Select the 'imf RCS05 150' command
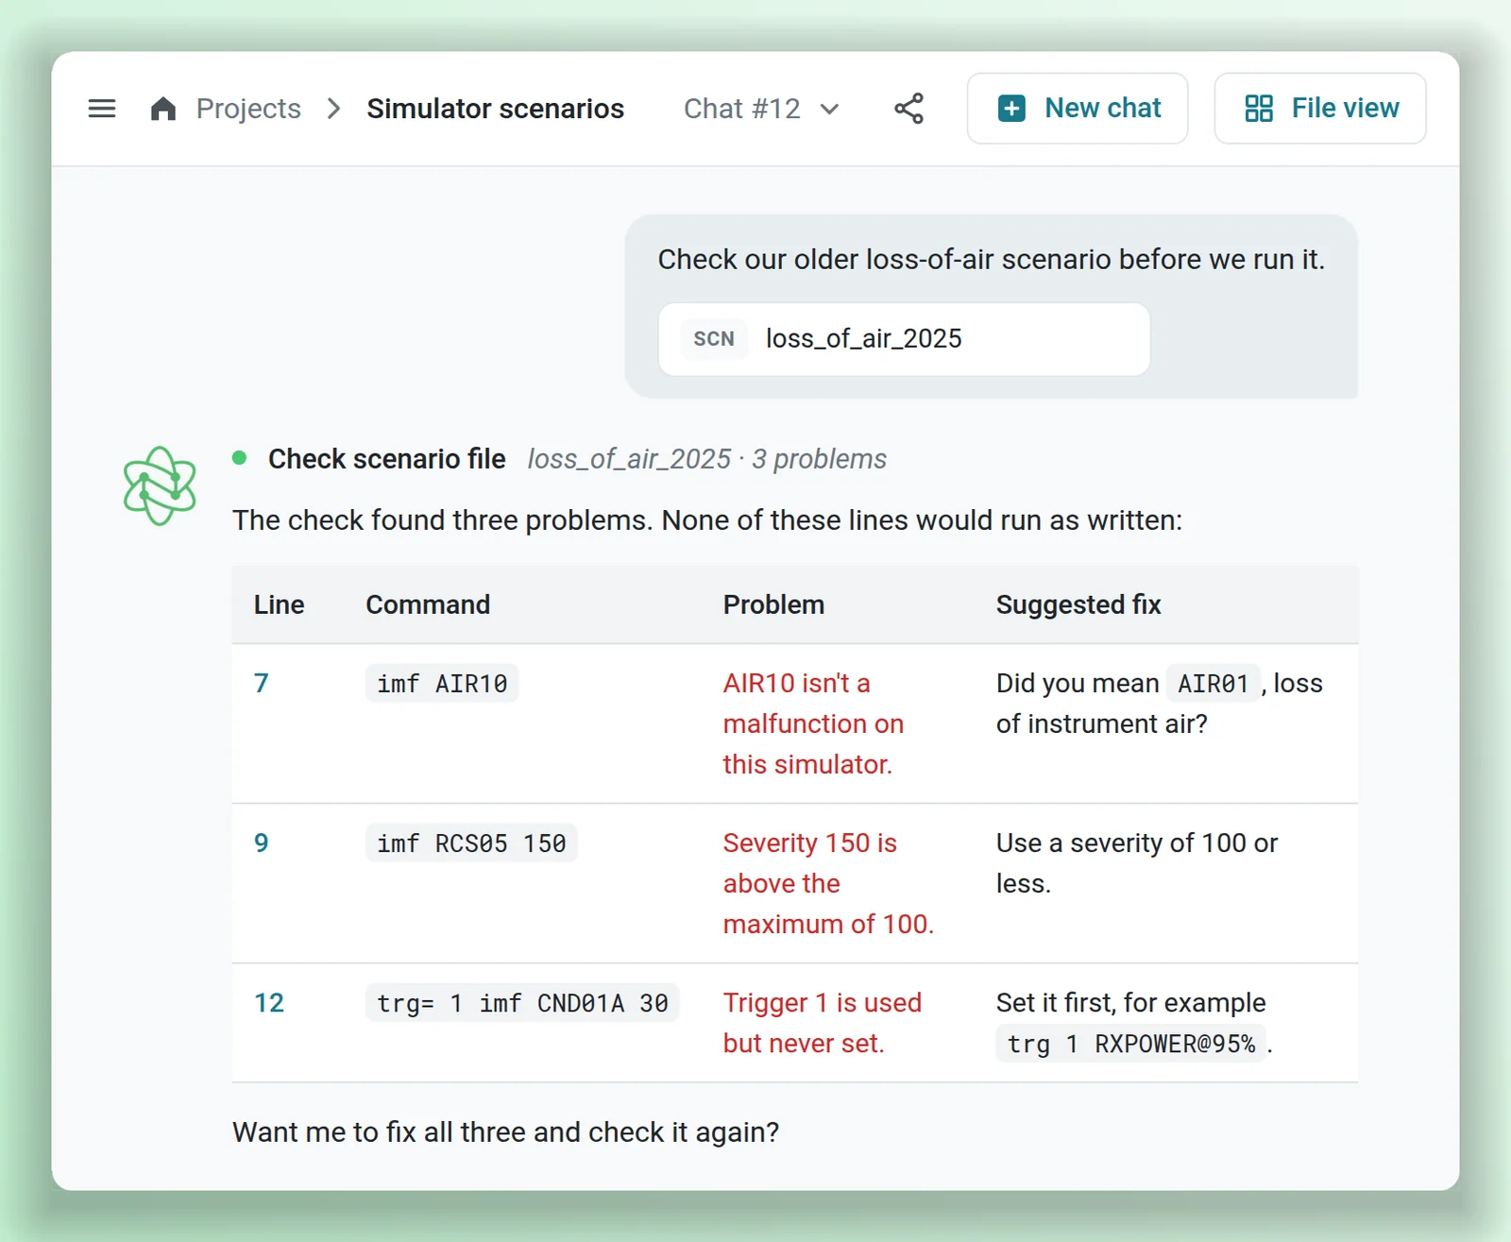 click(x=471, y=842)
